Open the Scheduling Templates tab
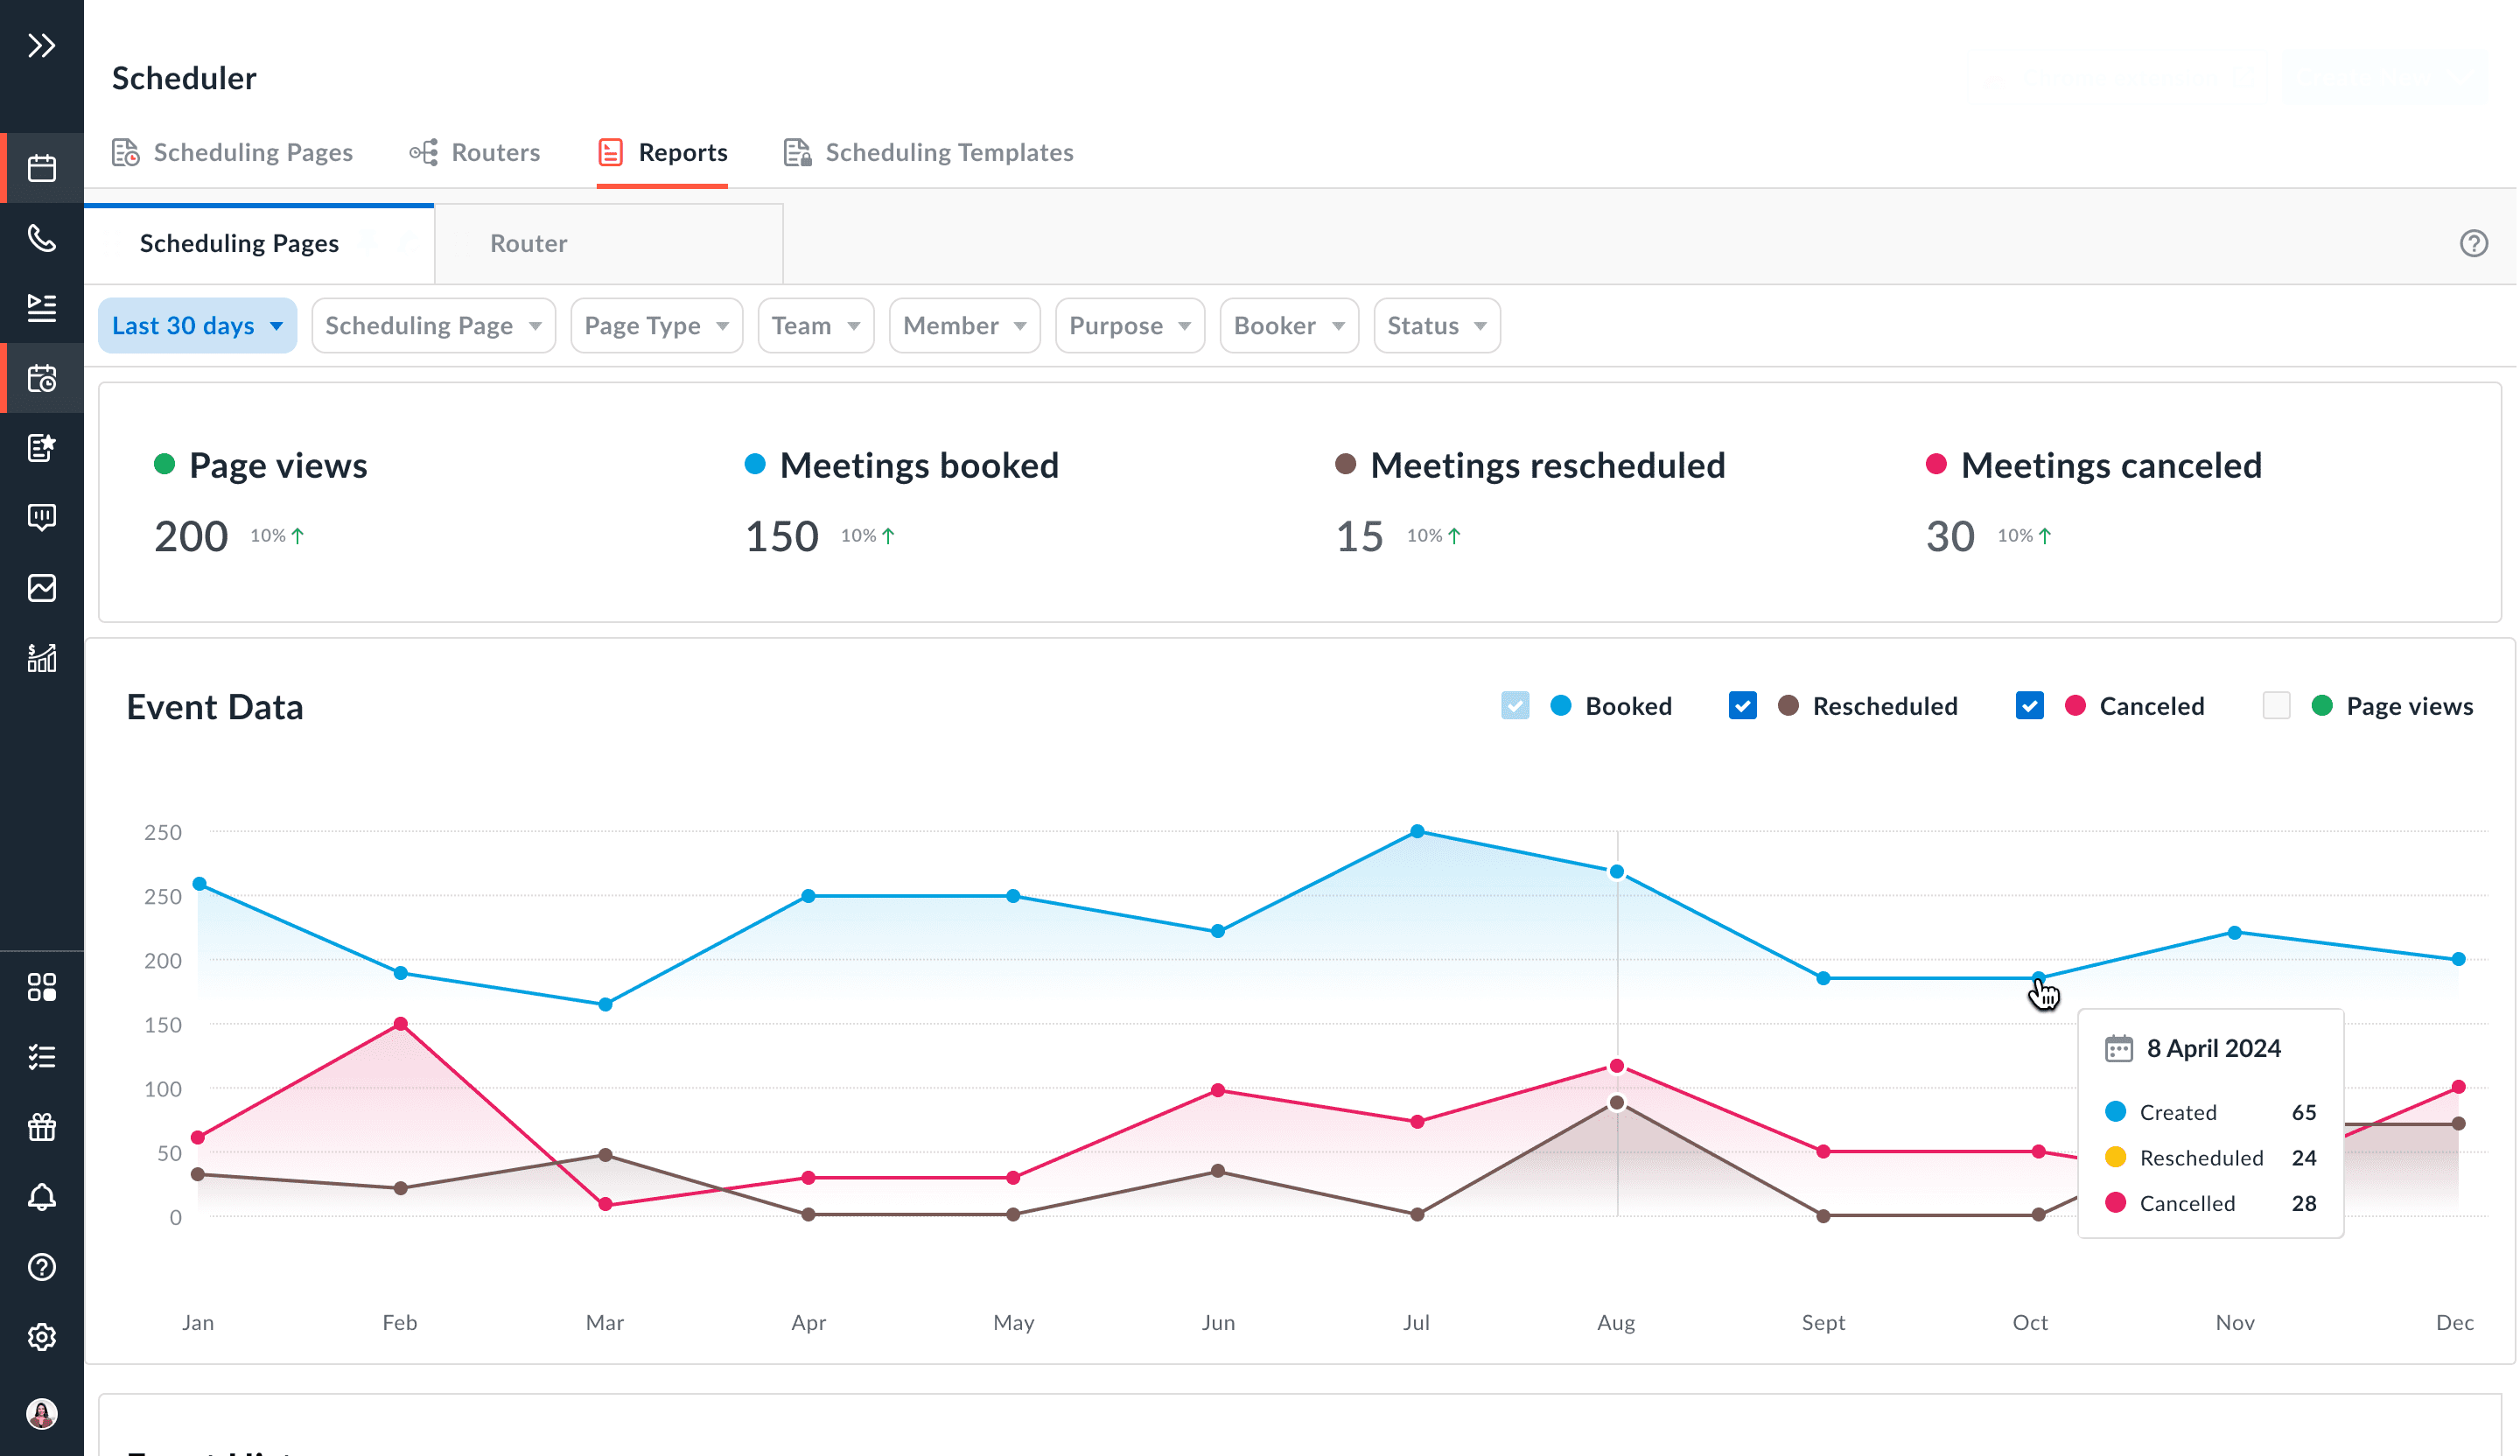The image size is (2520, 1456). pos(928,152)
